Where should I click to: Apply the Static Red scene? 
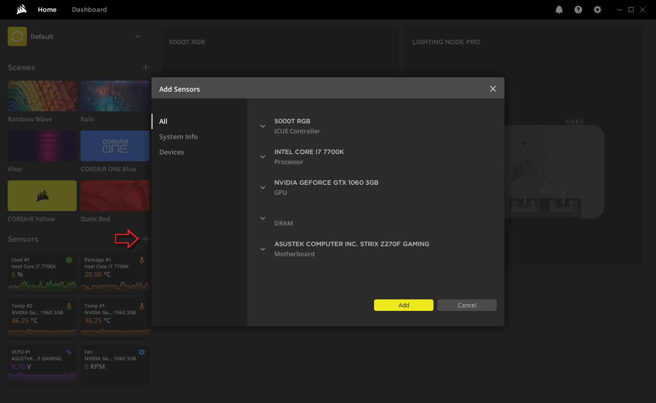(x=115, y=196)
